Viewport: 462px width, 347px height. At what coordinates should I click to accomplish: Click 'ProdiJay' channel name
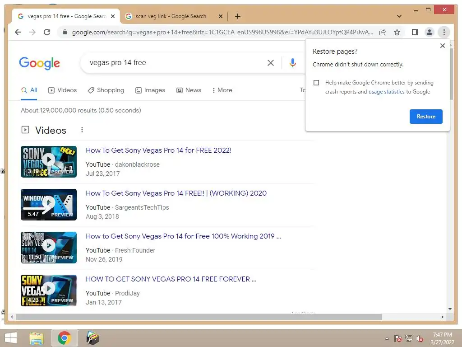127,293
